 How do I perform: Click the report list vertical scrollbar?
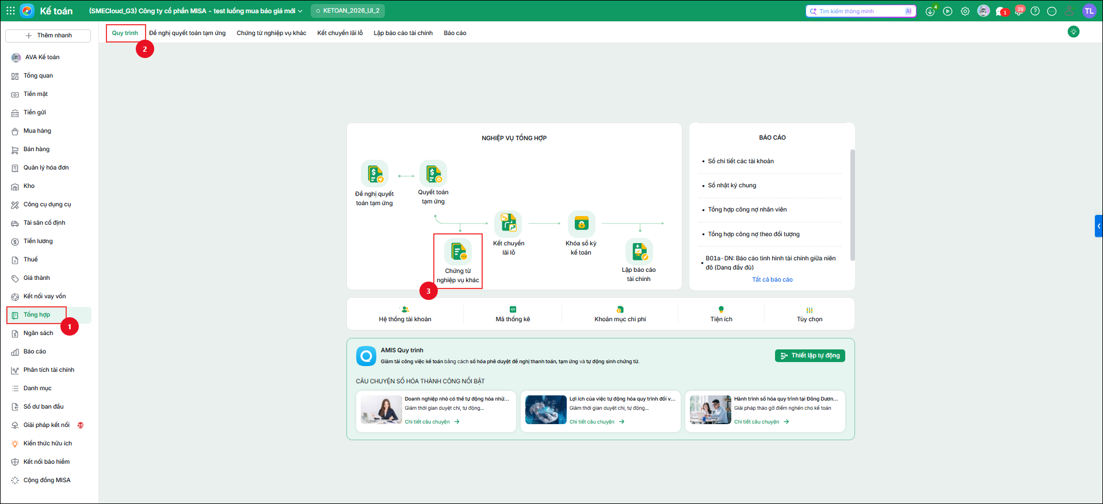(x=852, y=205)
